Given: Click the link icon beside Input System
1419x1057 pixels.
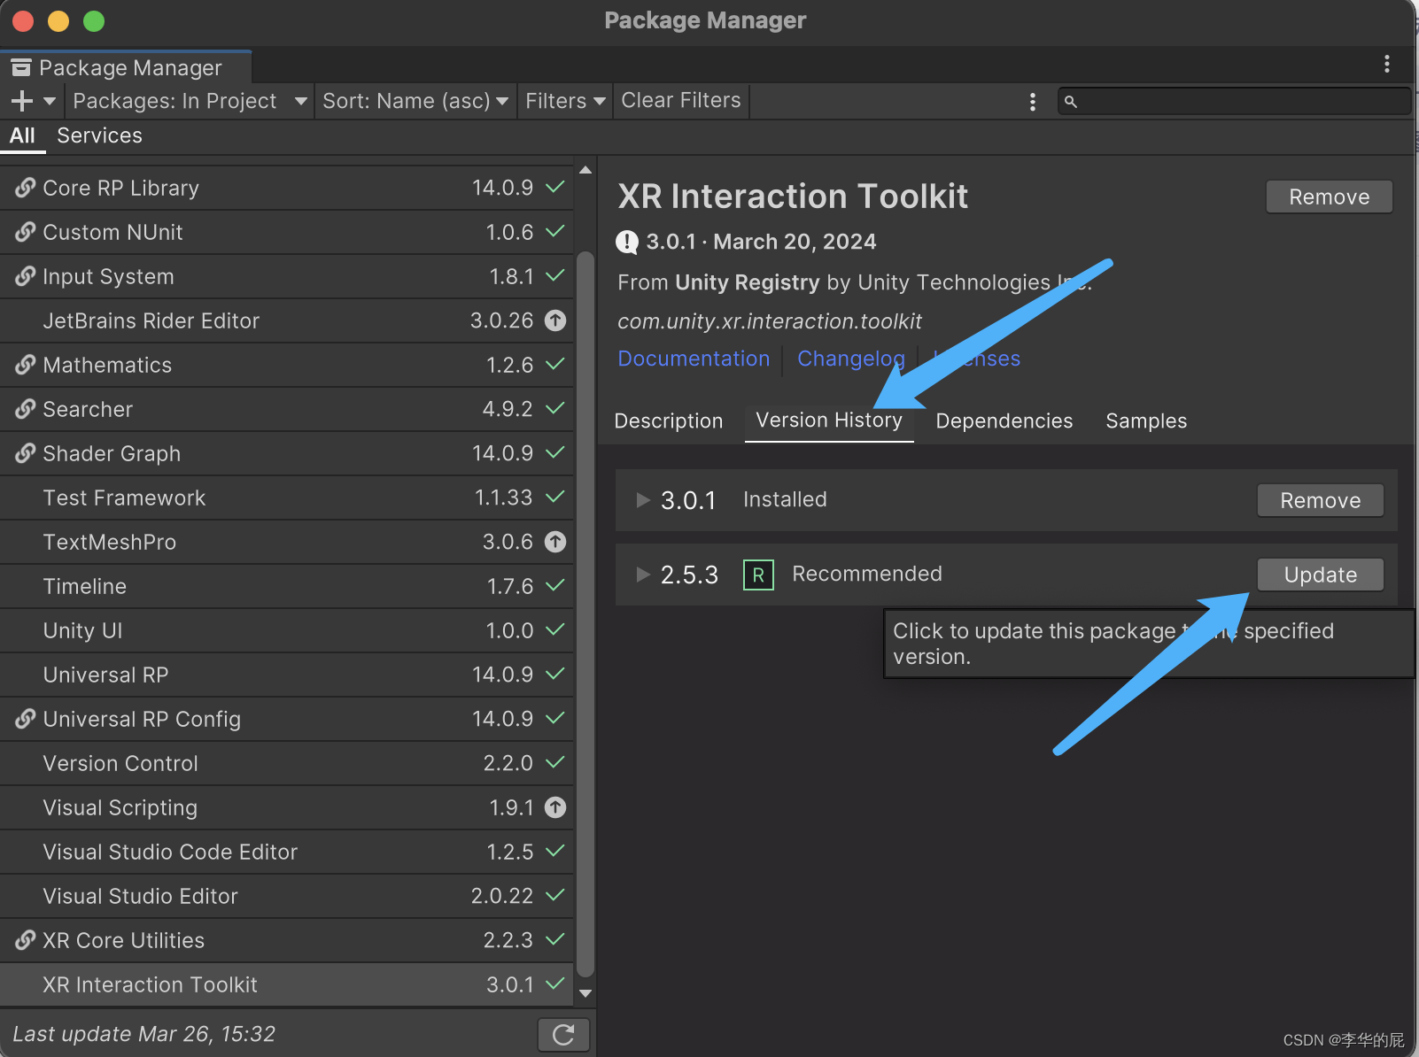Looking at the screenshot, I should pyautogui.click(x=25, y=276).
